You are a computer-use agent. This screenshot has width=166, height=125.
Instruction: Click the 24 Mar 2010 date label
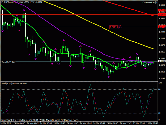[x=6, y=123]
